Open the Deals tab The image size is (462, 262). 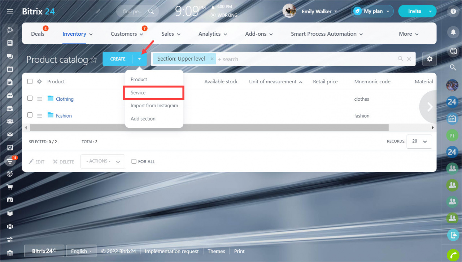click(x=38, y=34)
